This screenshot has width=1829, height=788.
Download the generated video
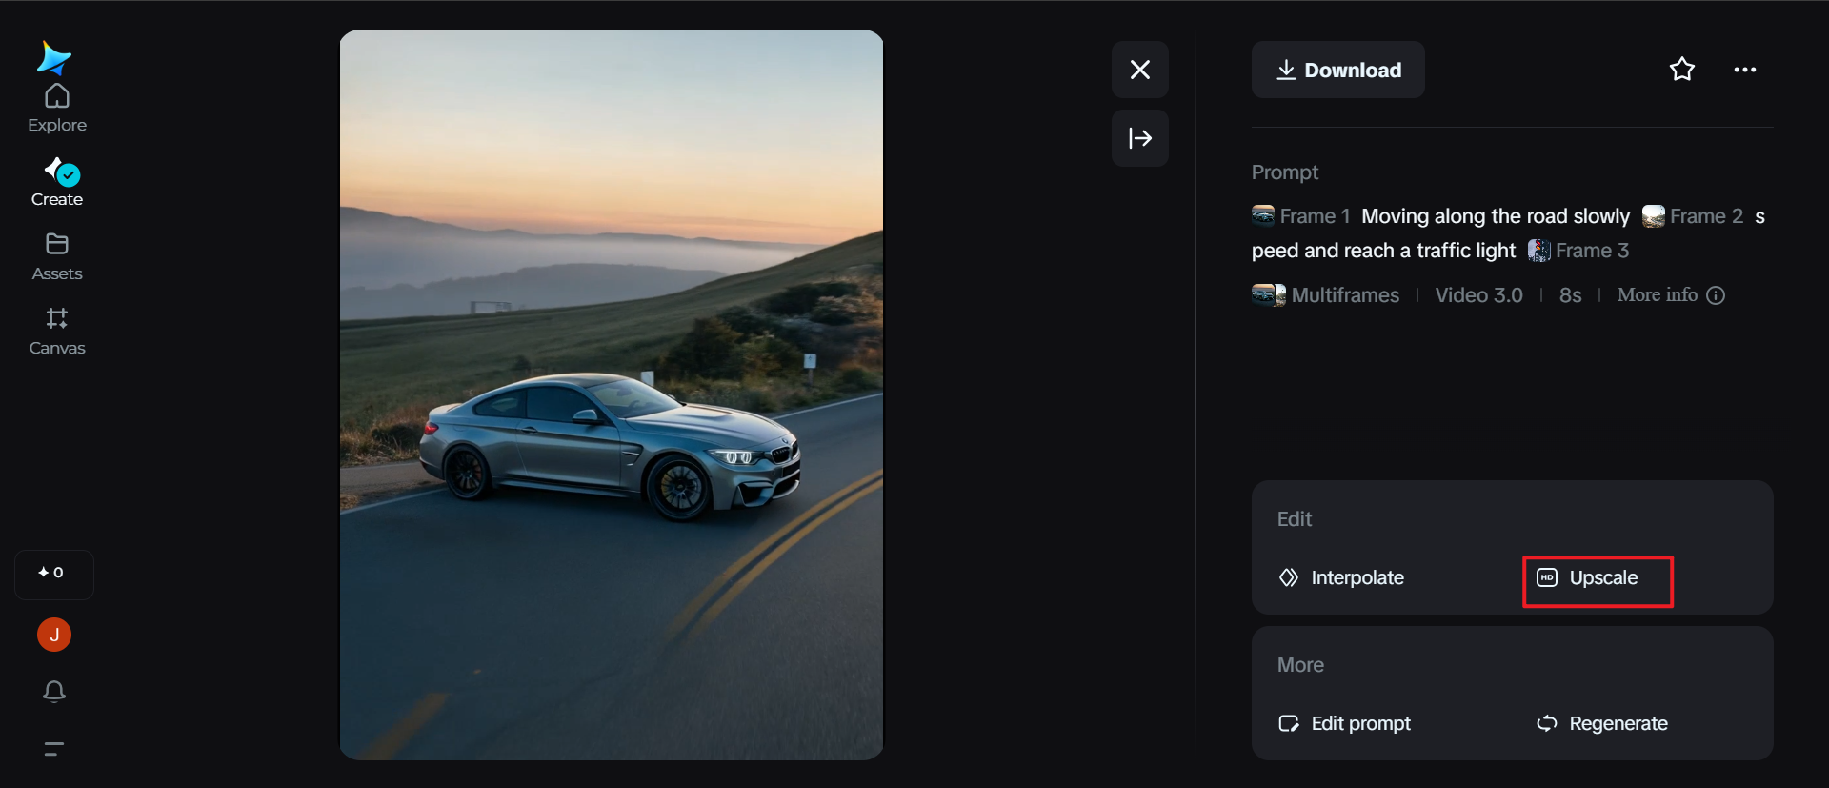[x=1338, y=70]
